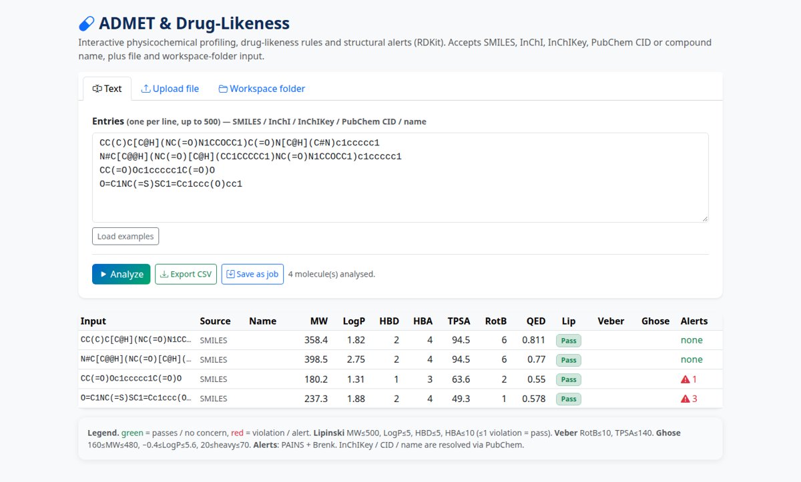Viewport: 801px width, 482px height.
Task: Click LogP value 2.75
Action: click(x=356, y=359)
